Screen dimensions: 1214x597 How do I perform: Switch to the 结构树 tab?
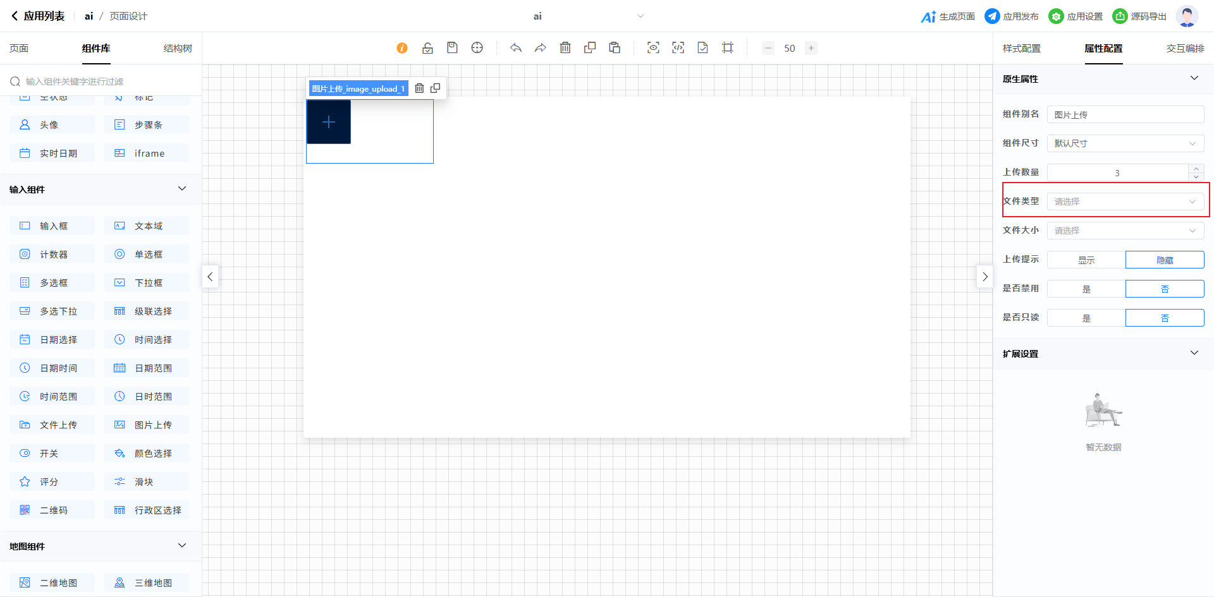[178, 49]
